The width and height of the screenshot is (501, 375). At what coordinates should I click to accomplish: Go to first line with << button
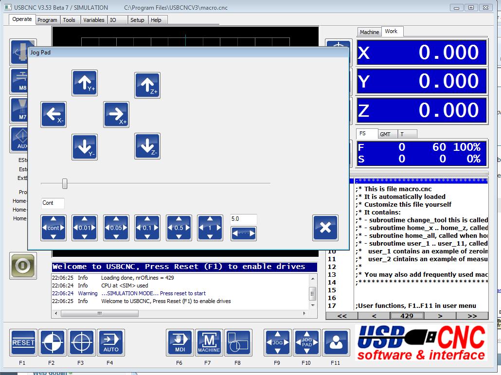coord(341,316)
